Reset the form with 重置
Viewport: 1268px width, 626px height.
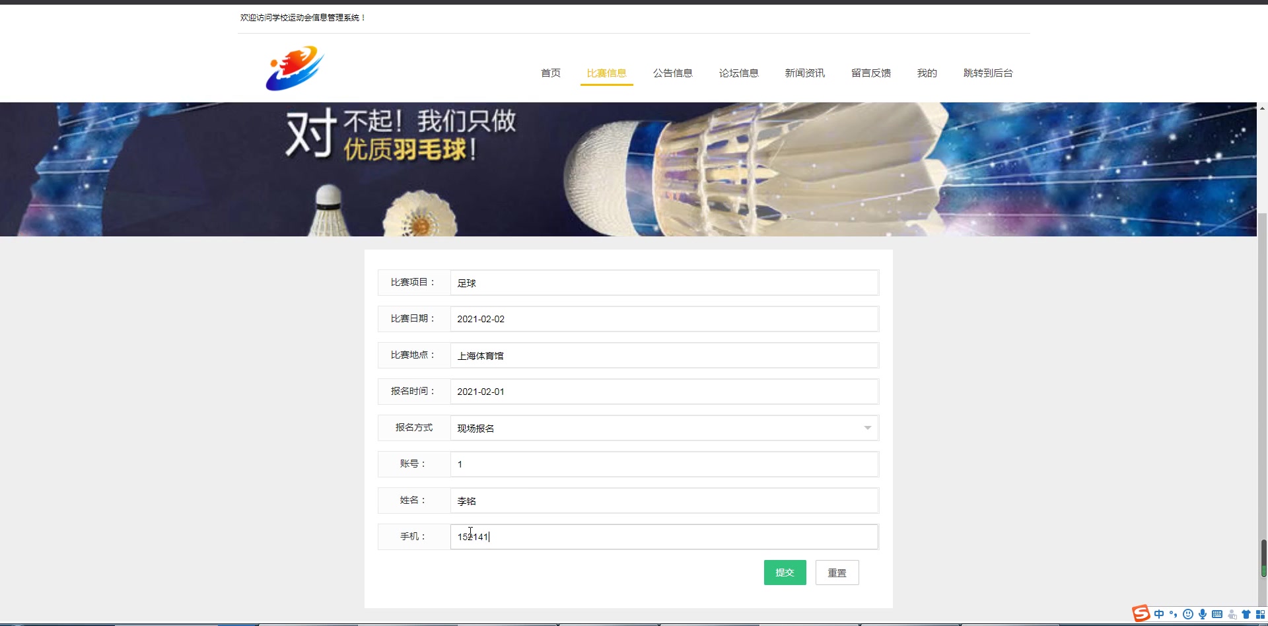(x=837, y=573)
